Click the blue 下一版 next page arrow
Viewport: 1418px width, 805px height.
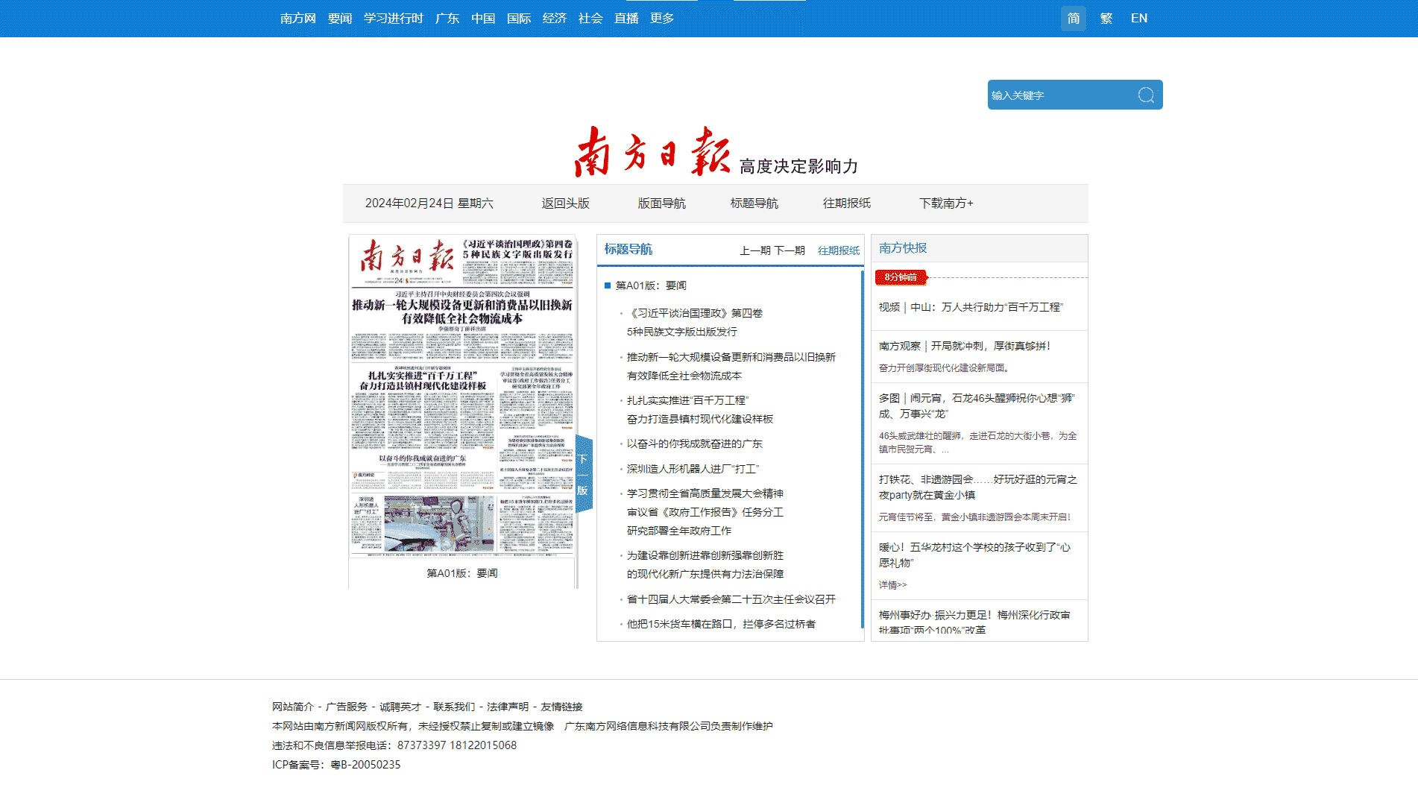584,474
